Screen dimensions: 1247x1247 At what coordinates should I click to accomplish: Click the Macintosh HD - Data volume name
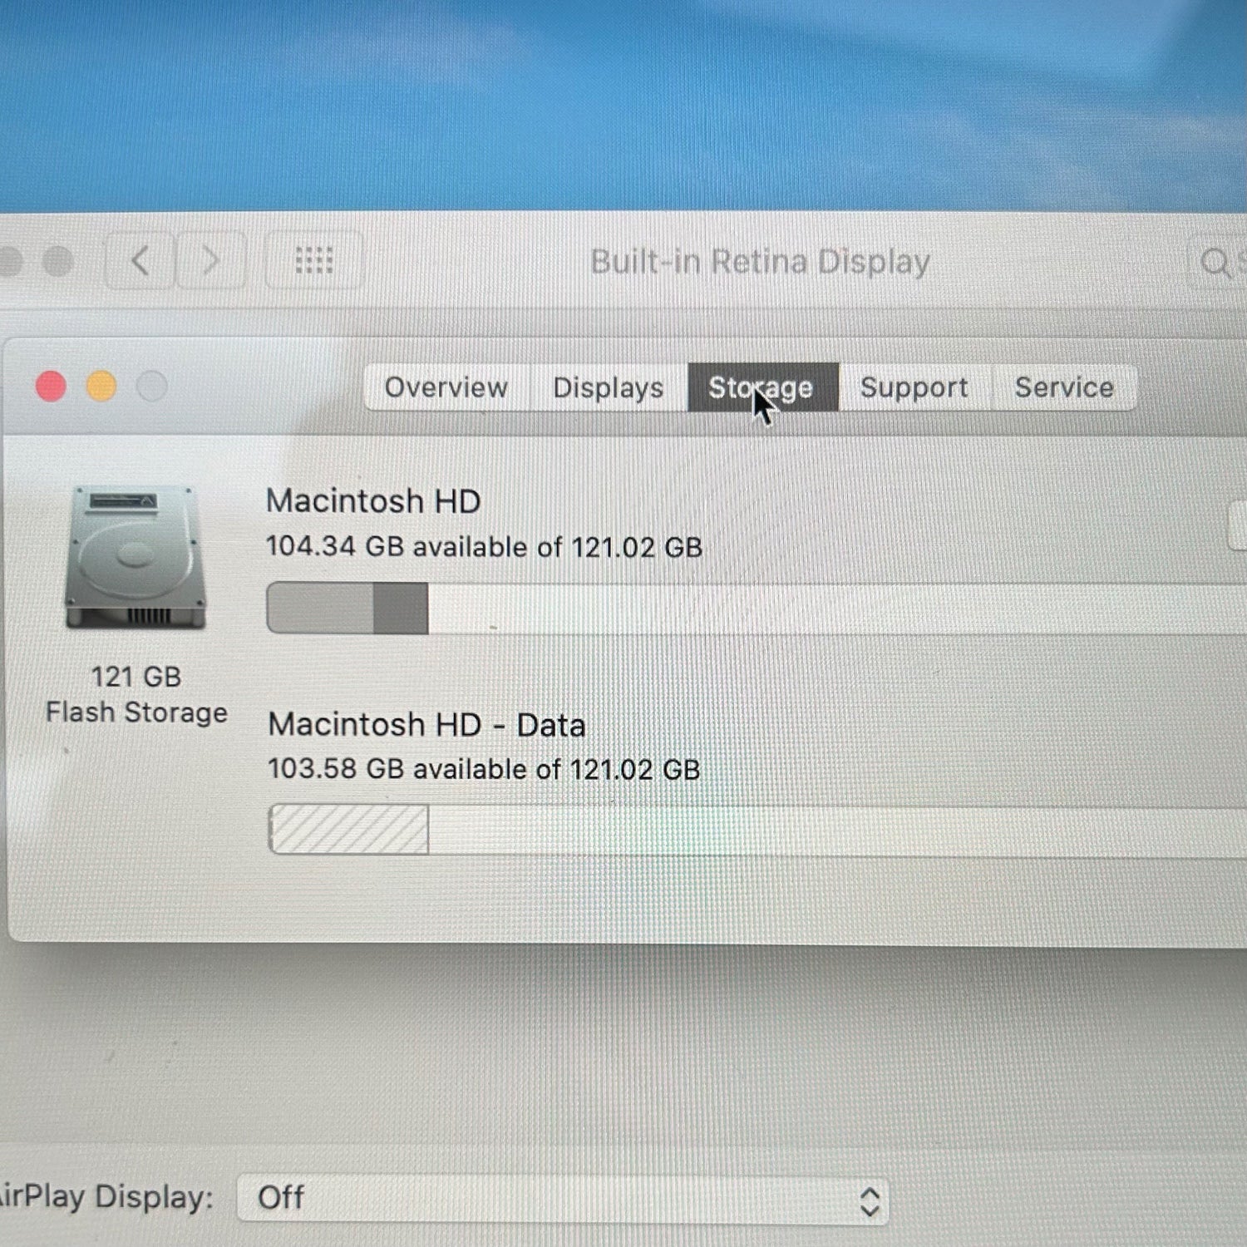pos(426,725)
